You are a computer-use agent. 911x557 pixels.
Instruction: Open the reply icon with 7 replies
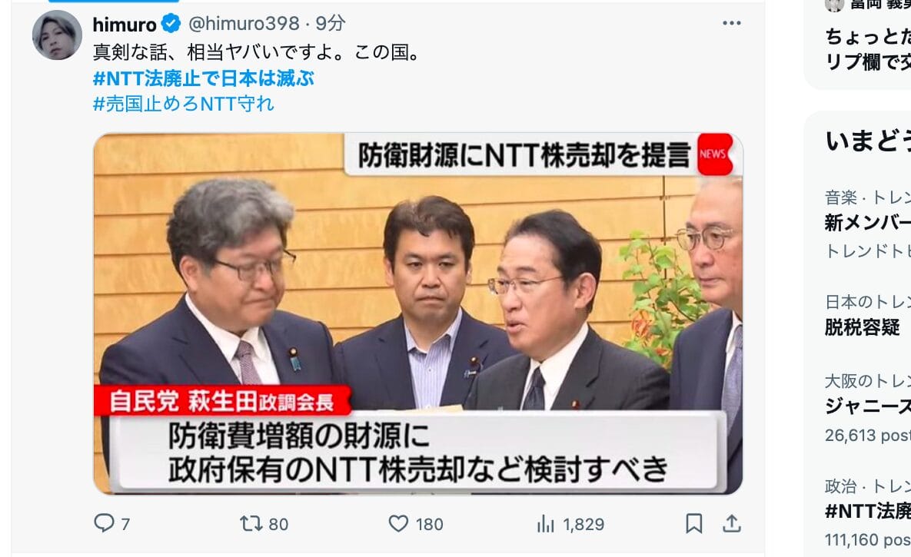point(105,523)
